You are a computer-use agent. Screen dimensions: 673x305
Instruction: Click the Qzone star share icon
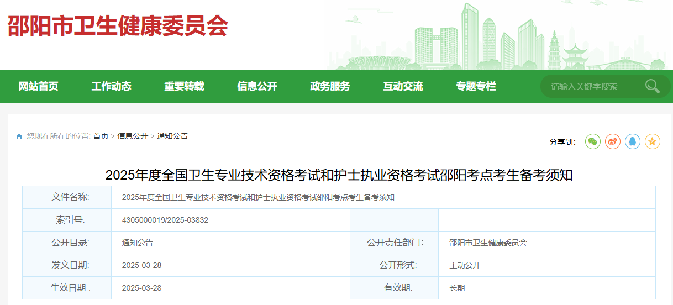653,141
